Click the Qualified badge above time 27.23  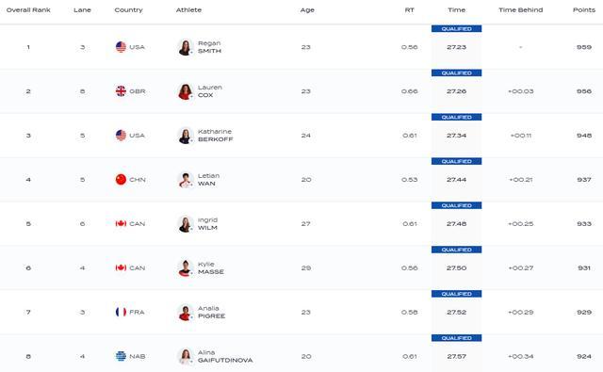click(x=456, y=29)
